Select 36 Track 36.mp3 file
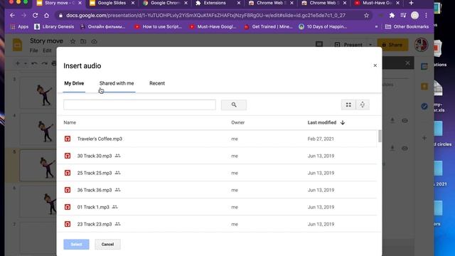The width and height of the screenshot is (455, 256). (217, 190)
